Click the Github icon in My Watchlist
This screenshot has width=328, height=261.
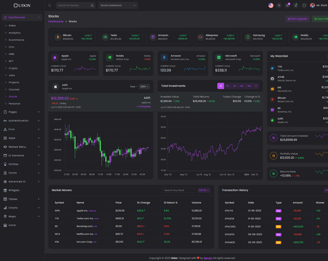272,78
